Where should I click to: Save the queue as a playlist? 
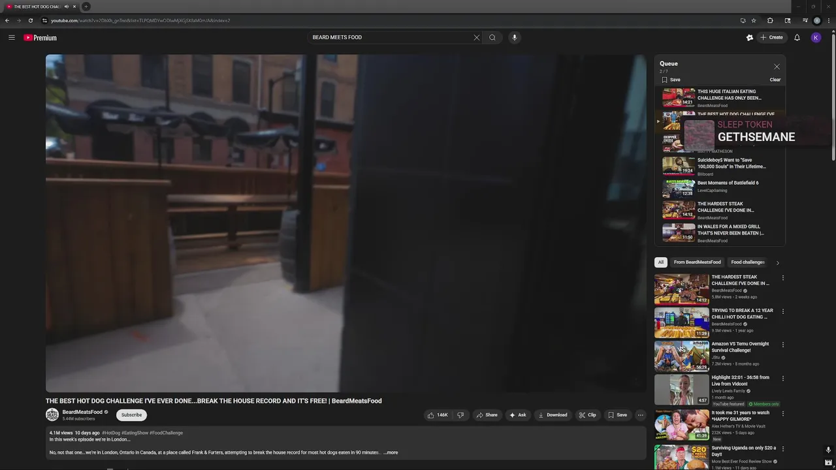pyautogui.click(x=671, y=80)
